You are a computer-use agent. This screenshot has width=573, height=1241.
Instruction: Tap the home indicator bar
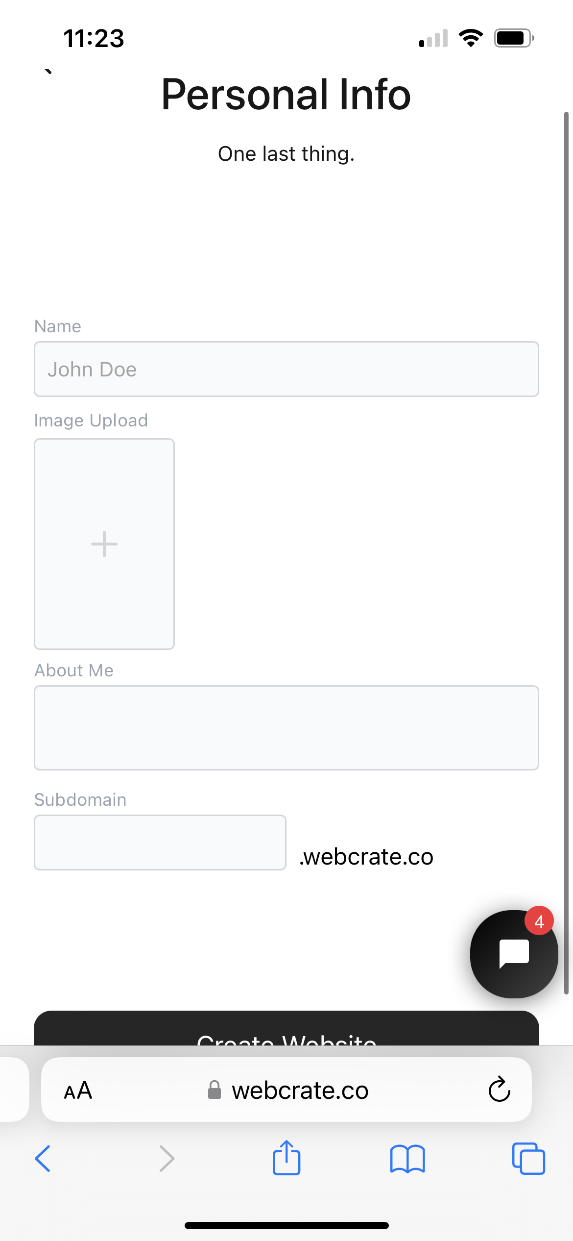pyautogui.click(x=286, y=1225)
